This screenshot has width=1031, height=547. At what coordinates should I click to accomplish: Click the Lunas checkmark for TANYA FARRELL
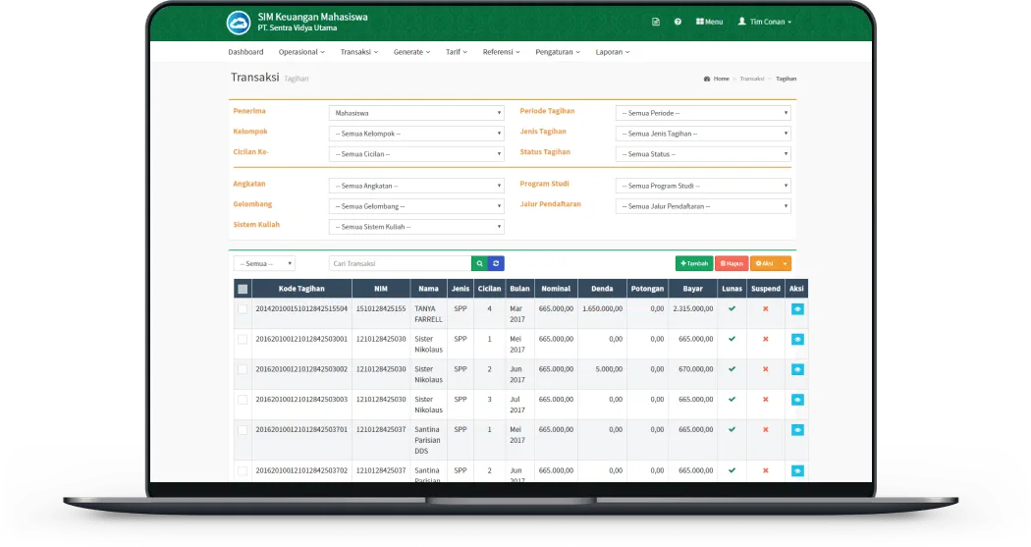pyautogui.click(x=732, y=308)
